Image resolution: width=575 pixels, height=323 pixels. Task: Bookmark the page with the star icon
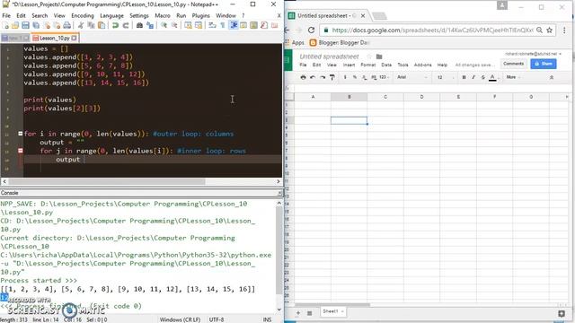point(549,30)
